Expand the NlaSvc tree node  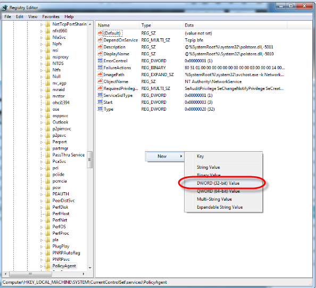[x=41, y=37]
